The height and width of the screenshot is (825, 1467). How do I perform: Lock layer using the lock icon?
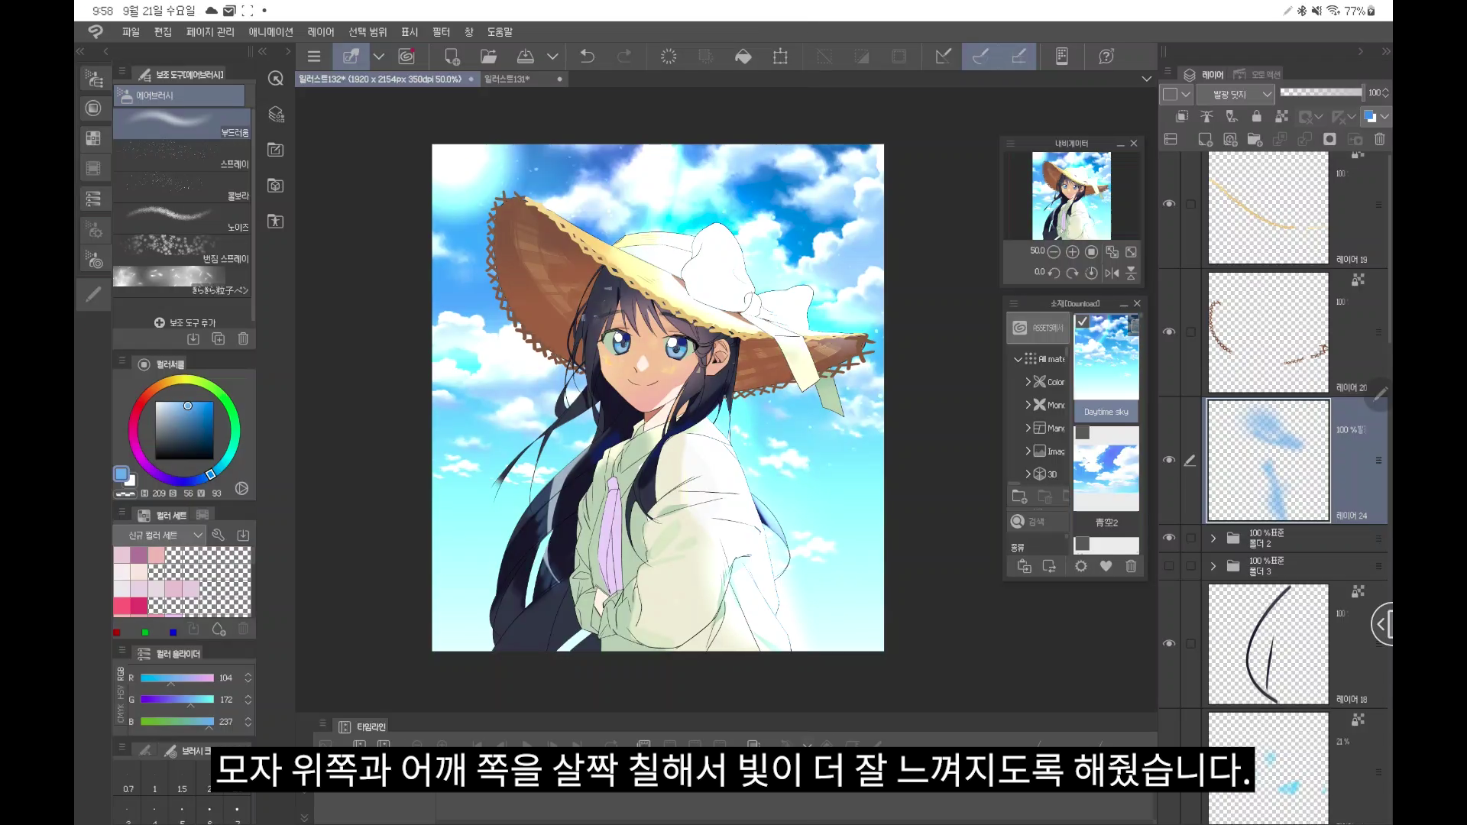(x=1256, y=117)
